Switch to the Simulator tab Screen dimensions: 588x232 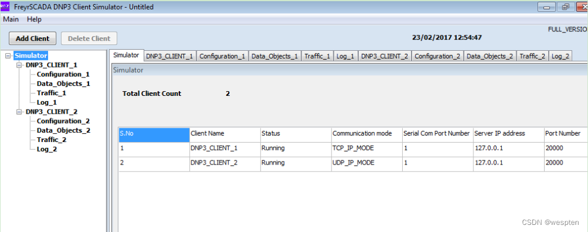point(127,55)
